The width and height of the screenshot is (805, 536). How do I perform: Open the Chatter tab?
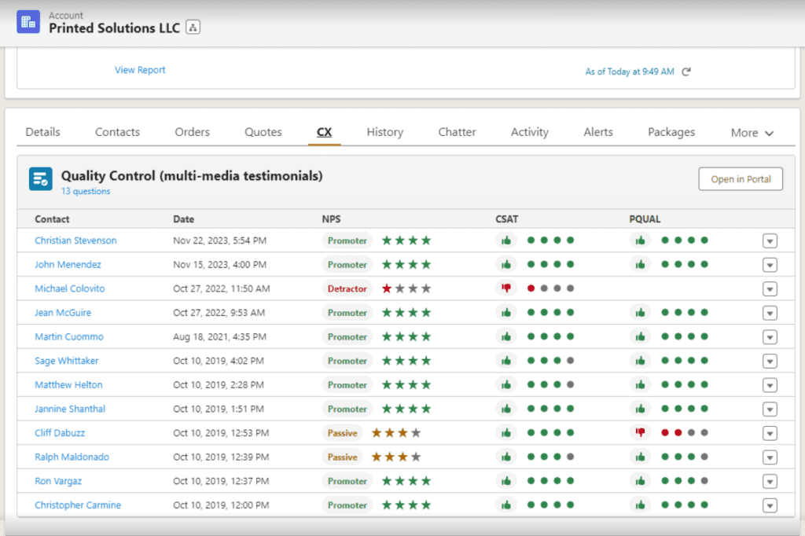(x=457, y=132)
